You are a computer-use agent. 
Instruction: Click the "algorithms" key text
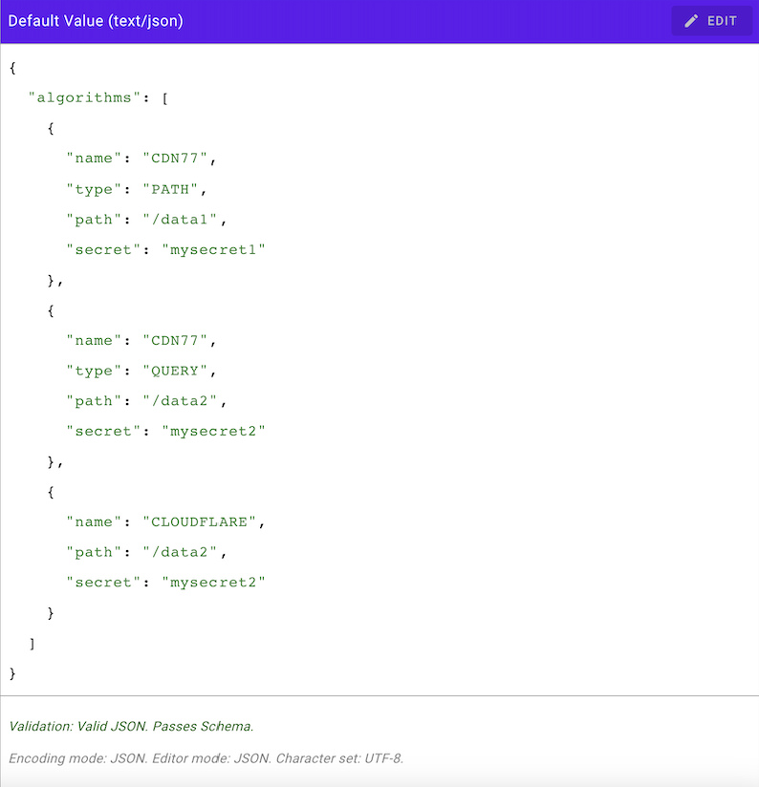83,97
